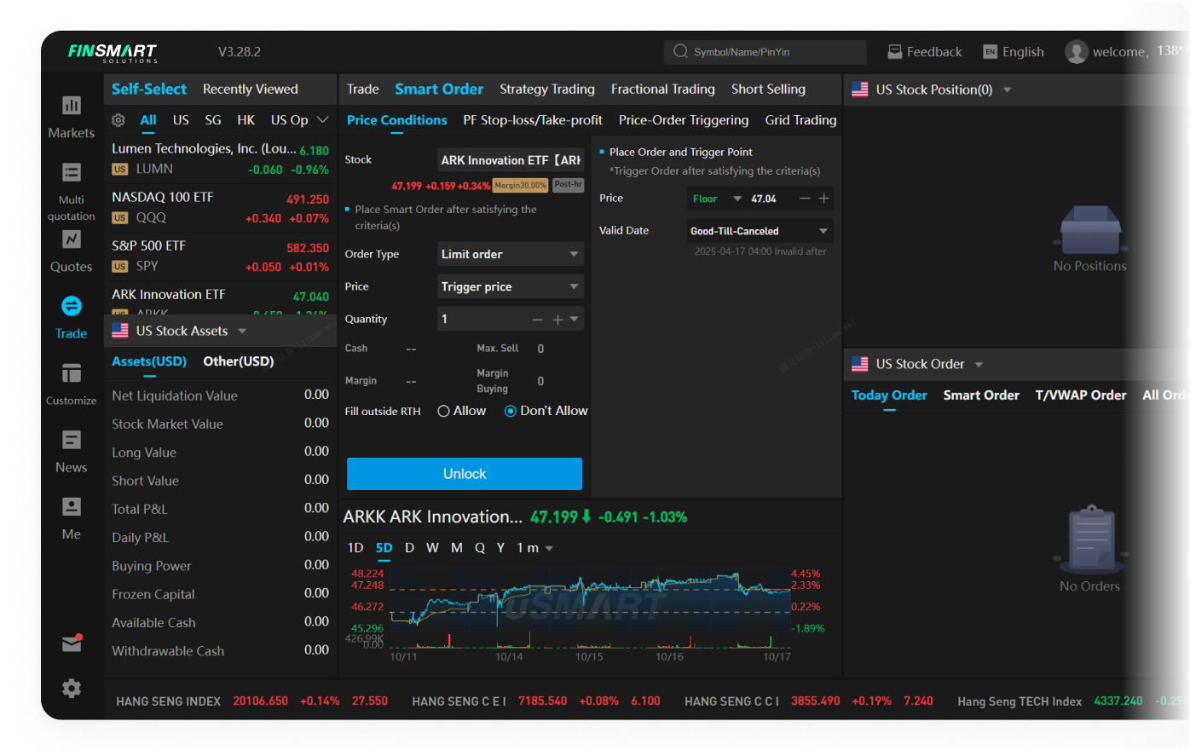Select the Price-Order Triggering tab
The width and height of the screenshot is (1190, 750).
(684, 120)
